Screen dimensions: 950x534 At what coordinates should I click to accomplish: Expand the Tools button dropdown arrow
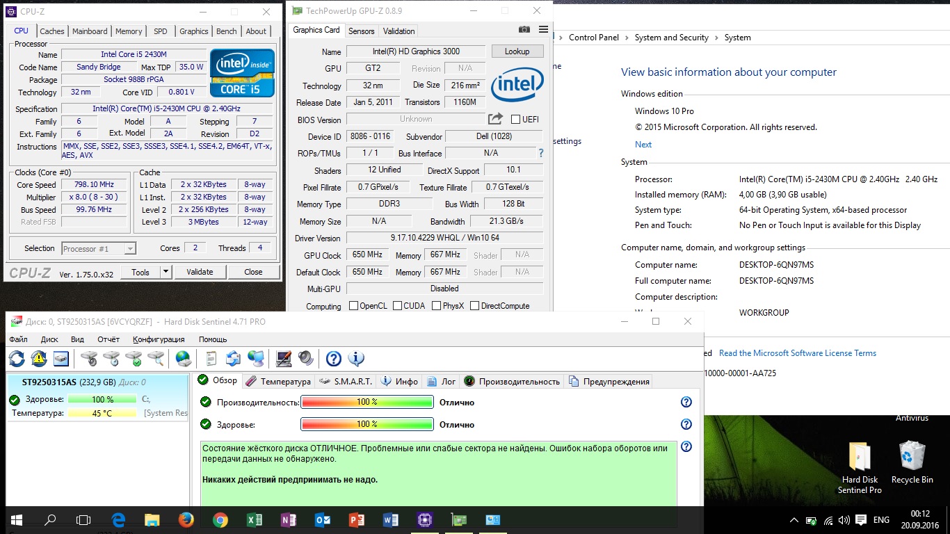click(166, 272)
